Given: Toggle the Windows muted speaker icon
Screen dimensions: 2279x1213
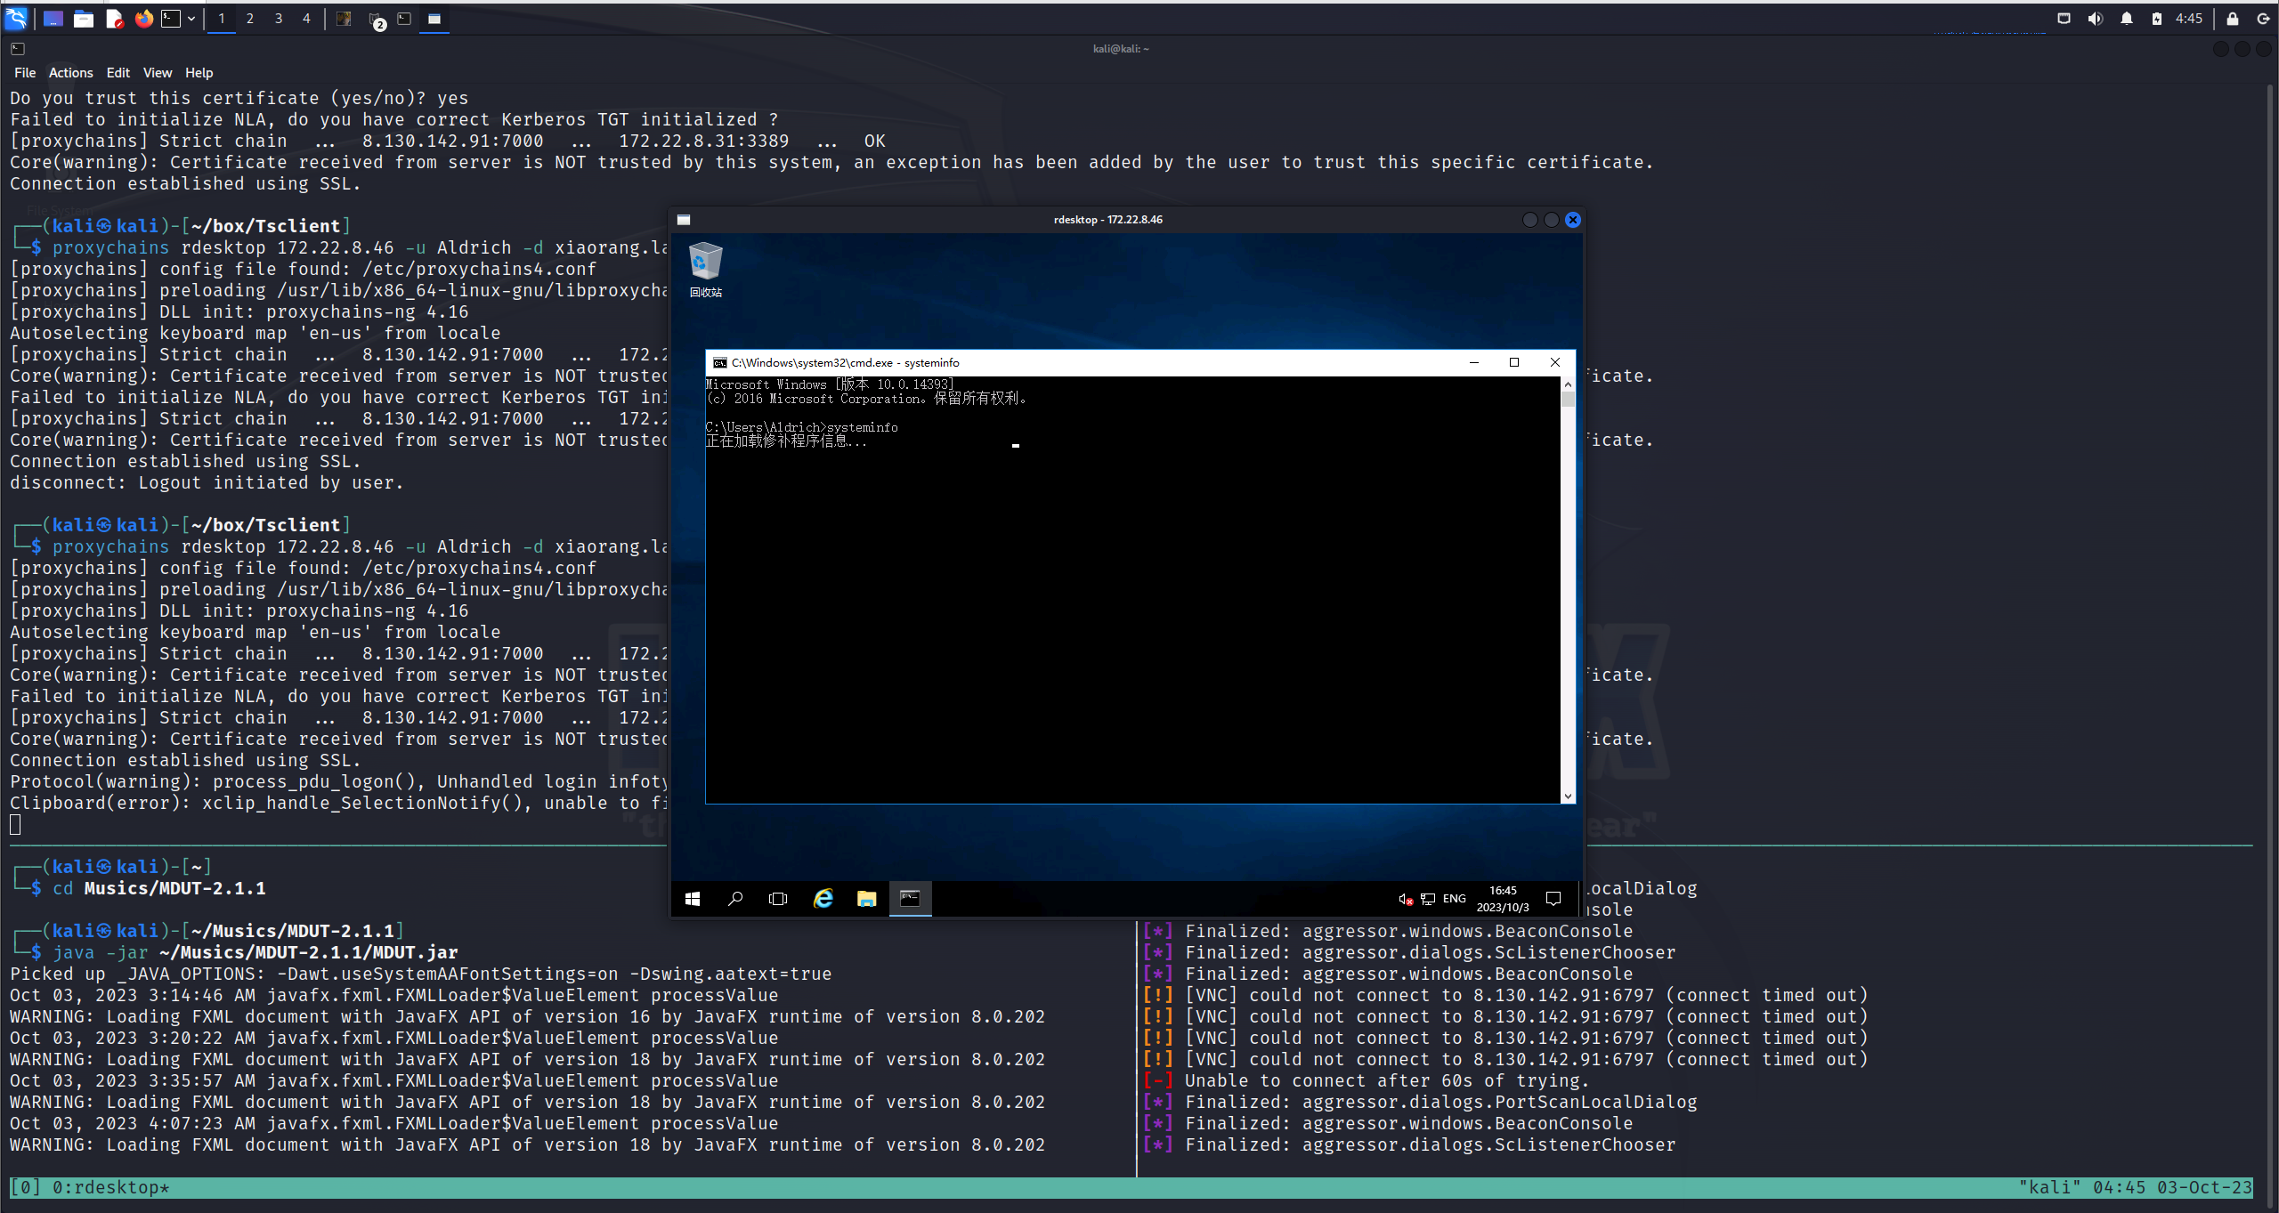Looking at the screenshot, I should click(1405, 899).
